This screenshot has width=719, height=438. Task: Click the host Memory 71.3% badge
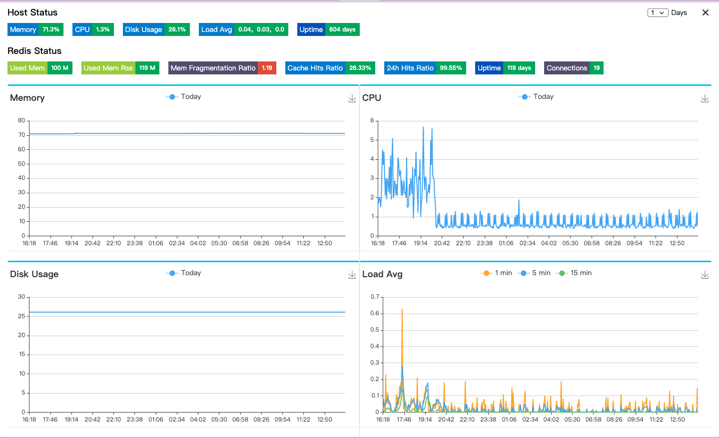tap(35, 29)
